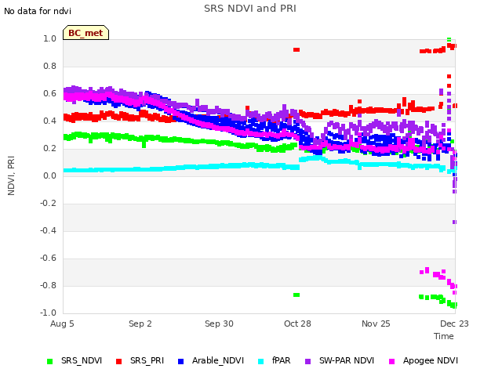Click the 0.4 y-axis tick label
502x376 pixels.
coord(49,121)
